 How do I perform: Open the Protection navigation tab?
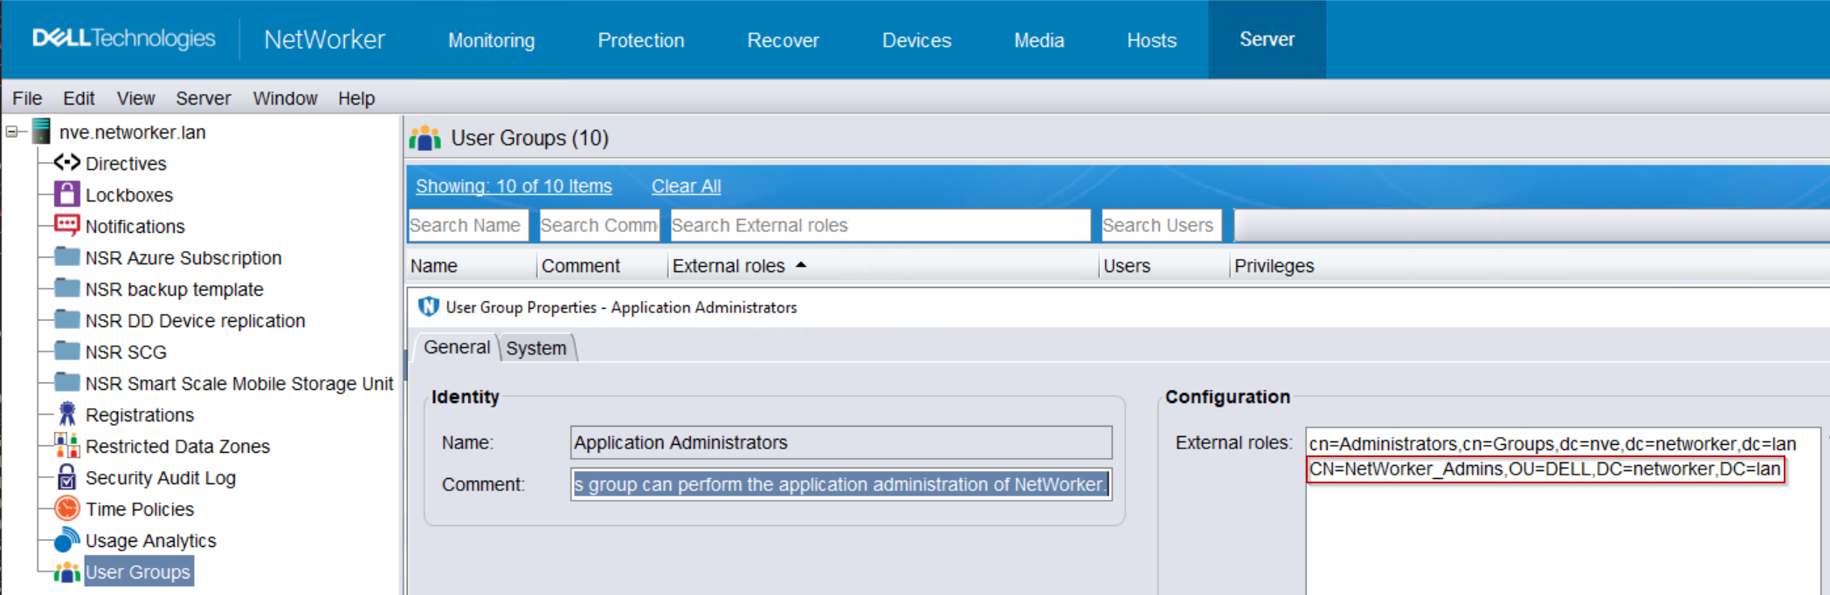[640, 40]
